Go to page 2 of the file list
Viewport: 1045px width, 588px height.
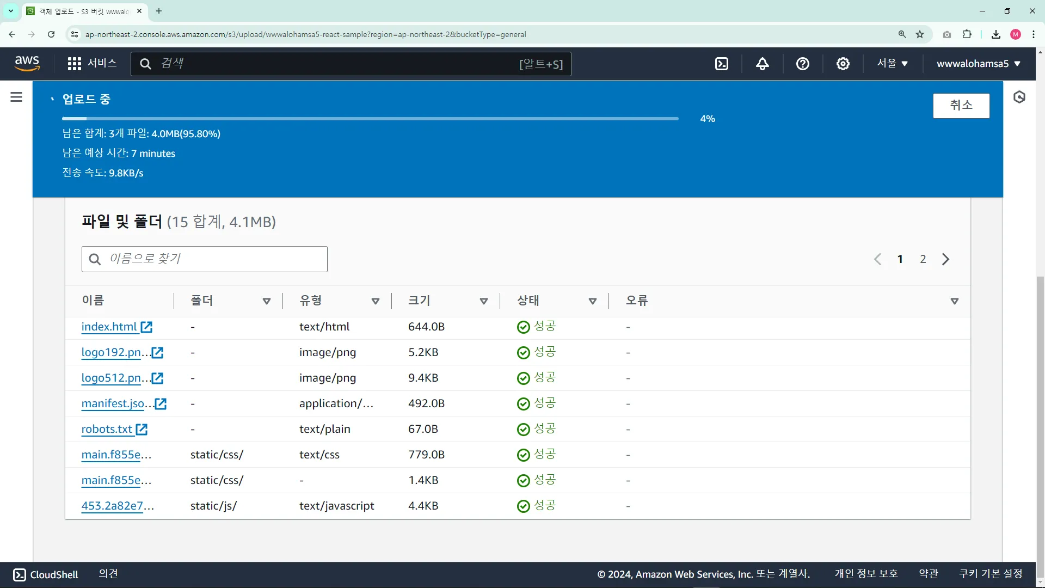pyautogui.click(x=923, y=259)
